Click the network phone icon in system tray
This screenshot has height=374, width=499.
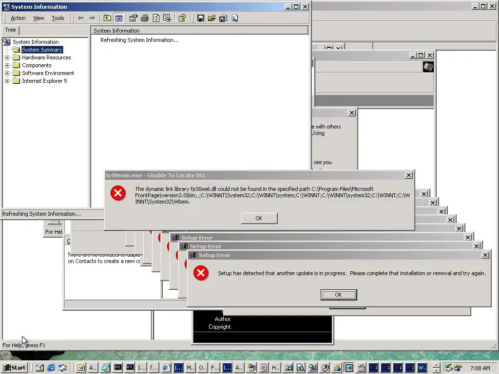point(458,368)
